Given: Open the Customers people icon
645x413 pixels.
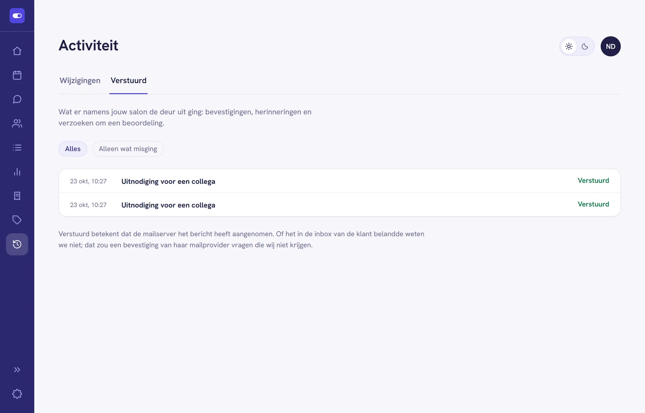Looking at the screenshot, I should [17, 124].
